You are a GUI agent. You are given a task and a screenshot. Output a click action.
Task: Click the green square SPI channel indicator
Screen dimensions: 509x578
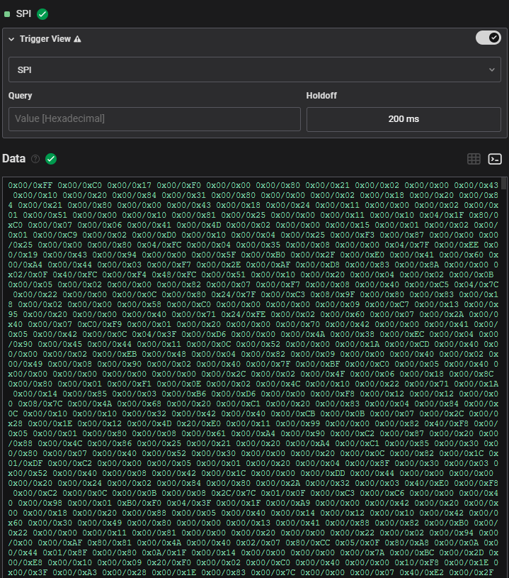click(7, 13)
